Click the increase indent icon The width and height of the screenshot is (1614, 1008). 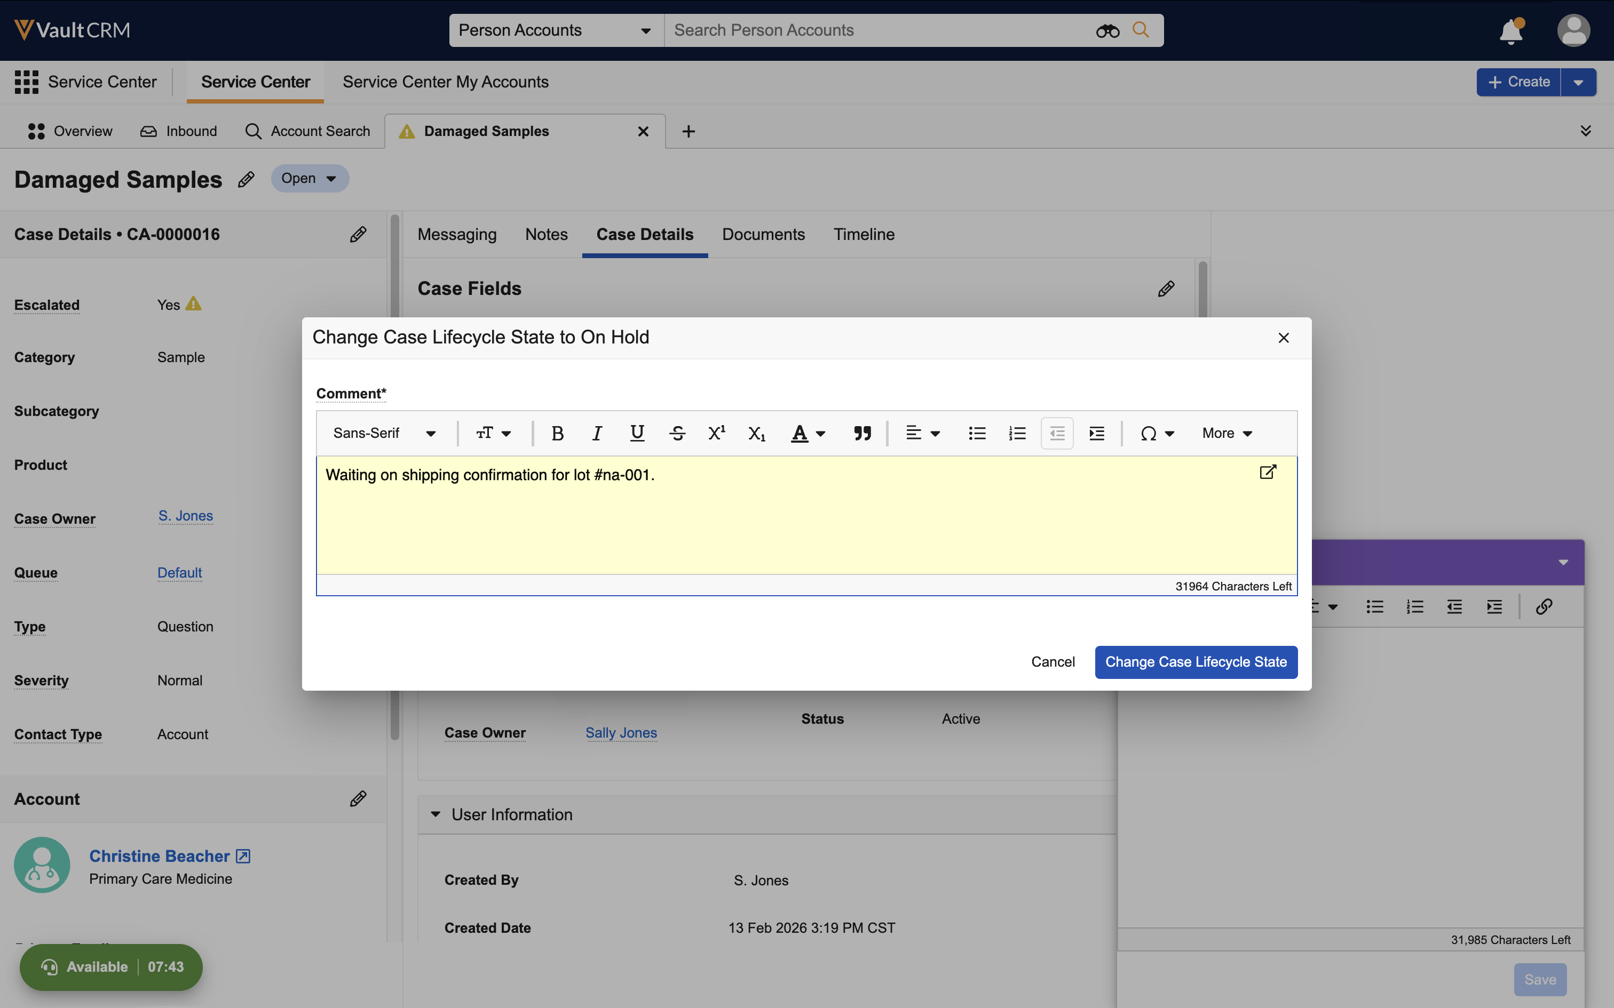[1096, 433]
